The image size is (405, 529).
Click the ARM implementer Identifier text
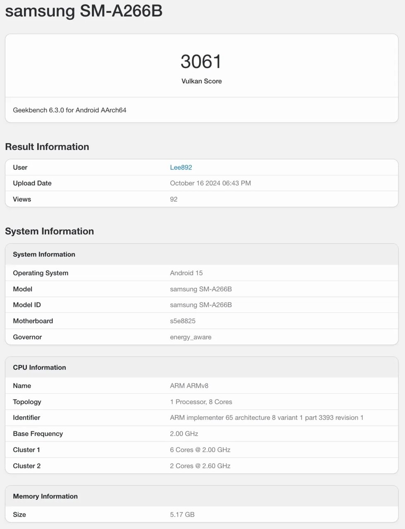pyautogui.click(x=266, y=417)
